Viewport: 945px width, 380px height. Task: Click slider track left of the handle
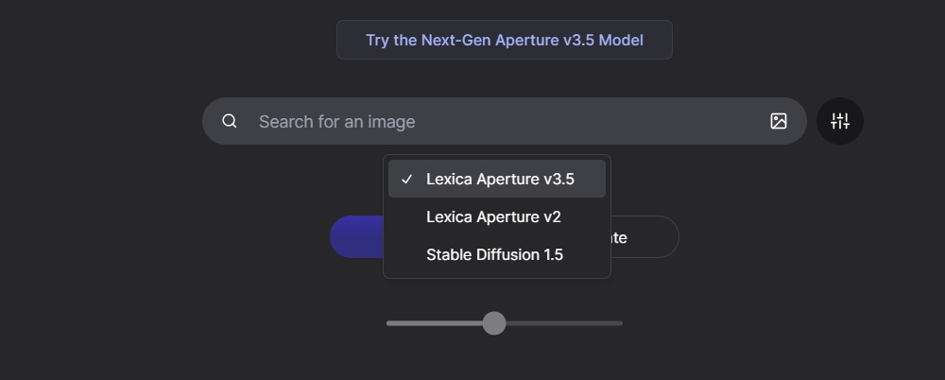pyautogui.click(x=434, y=323)
